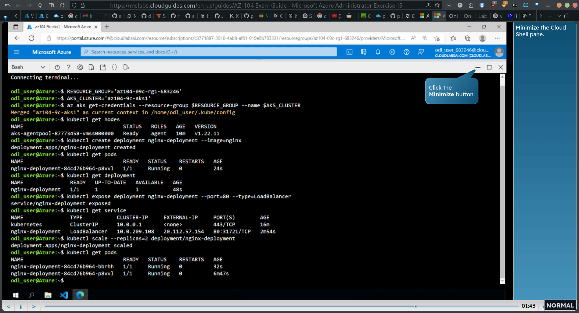This screenshot has height=313, width=579.
Task: Restart the Cloud Shell using the power icon
Action: pyautogui.click(x=57, y=67)
